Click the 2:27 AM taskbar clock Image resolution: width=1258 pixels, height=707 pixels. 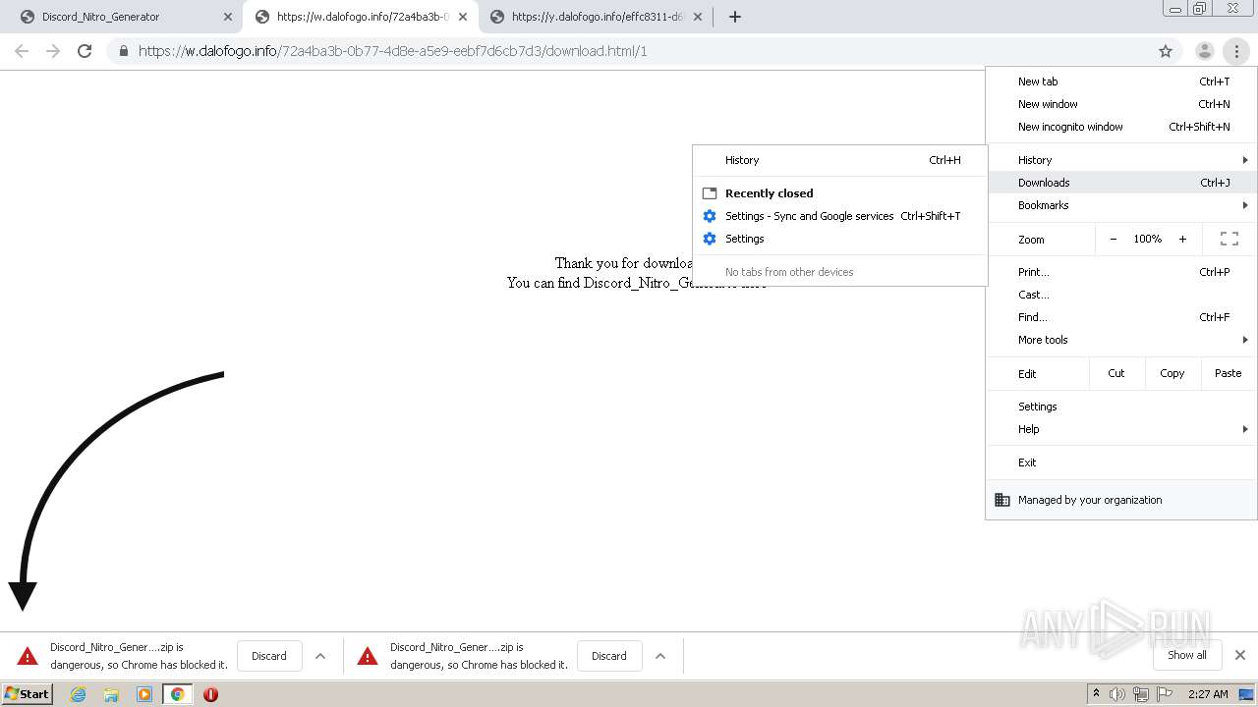[1207, 694]
